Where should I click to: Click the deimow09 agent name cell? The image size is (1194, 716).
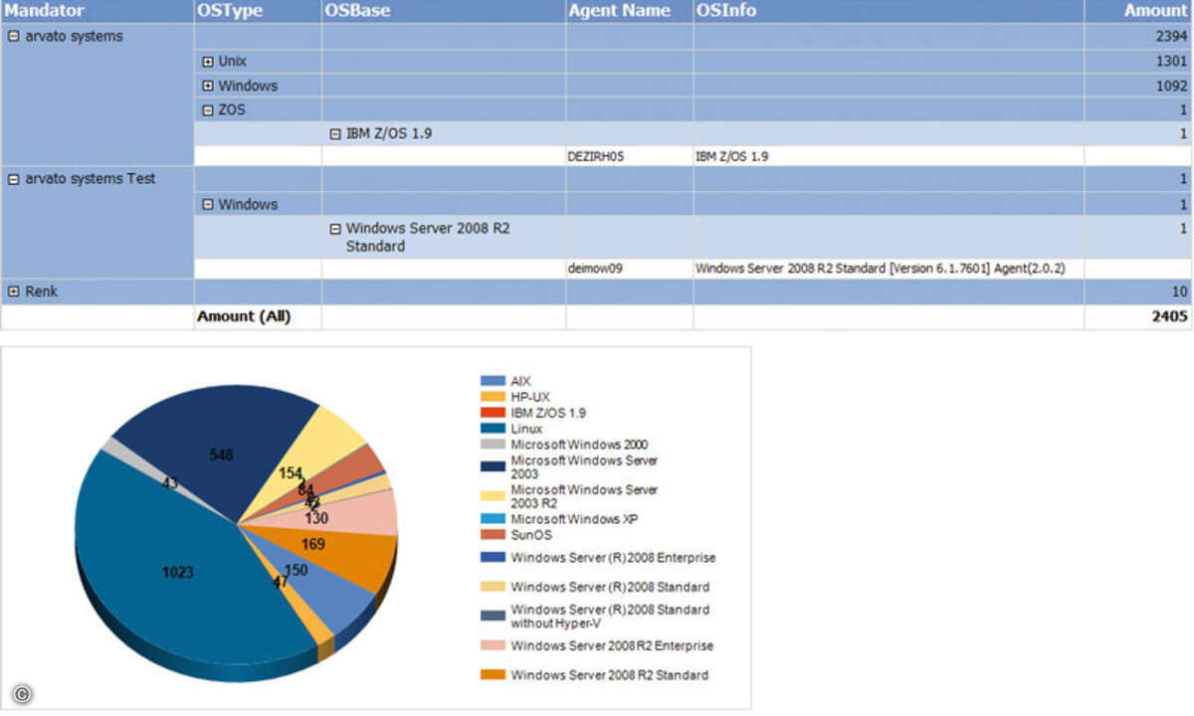click(x=630, y=268)
